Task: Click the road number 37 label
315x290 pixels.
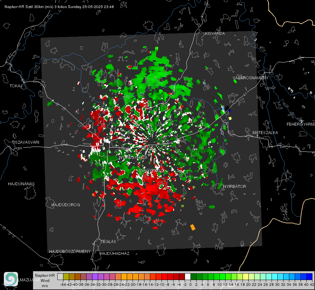Action: tap(10, 55)
